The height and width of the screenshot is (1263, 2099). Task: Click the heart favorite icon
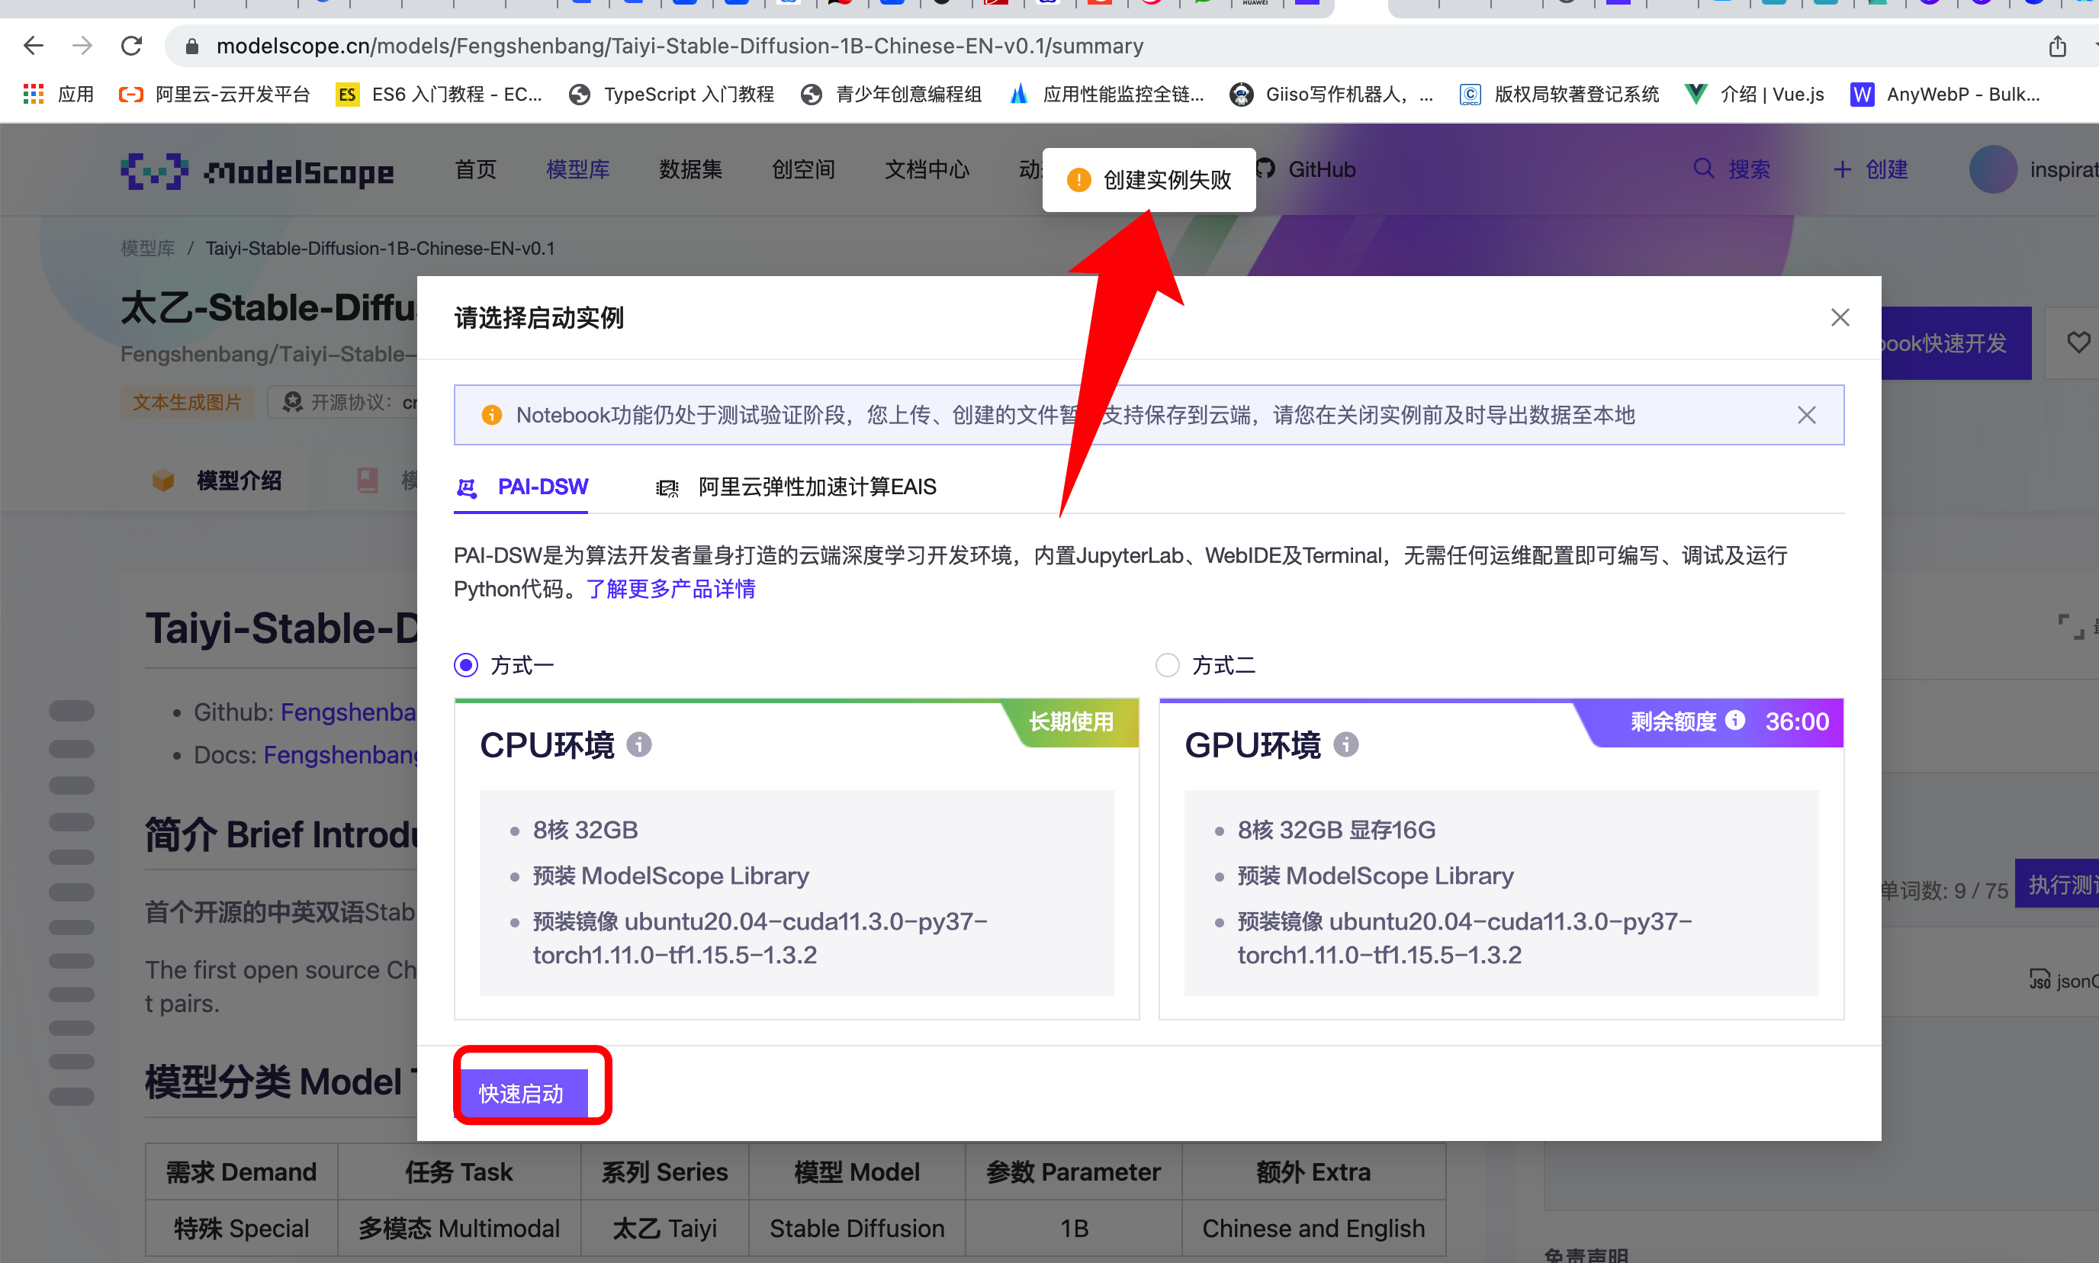2078,343
